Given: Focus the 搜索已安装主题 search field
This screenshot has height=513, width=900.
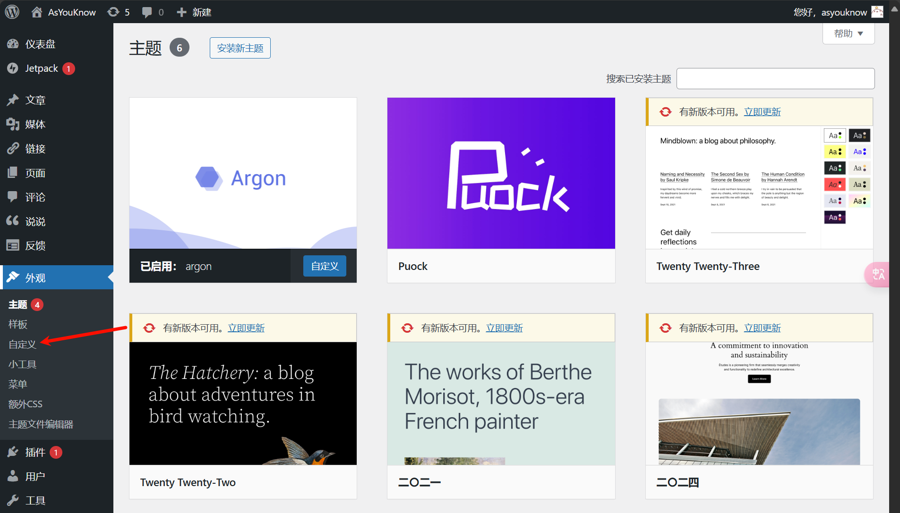Looking at the screenshot, I should (776, 78).
